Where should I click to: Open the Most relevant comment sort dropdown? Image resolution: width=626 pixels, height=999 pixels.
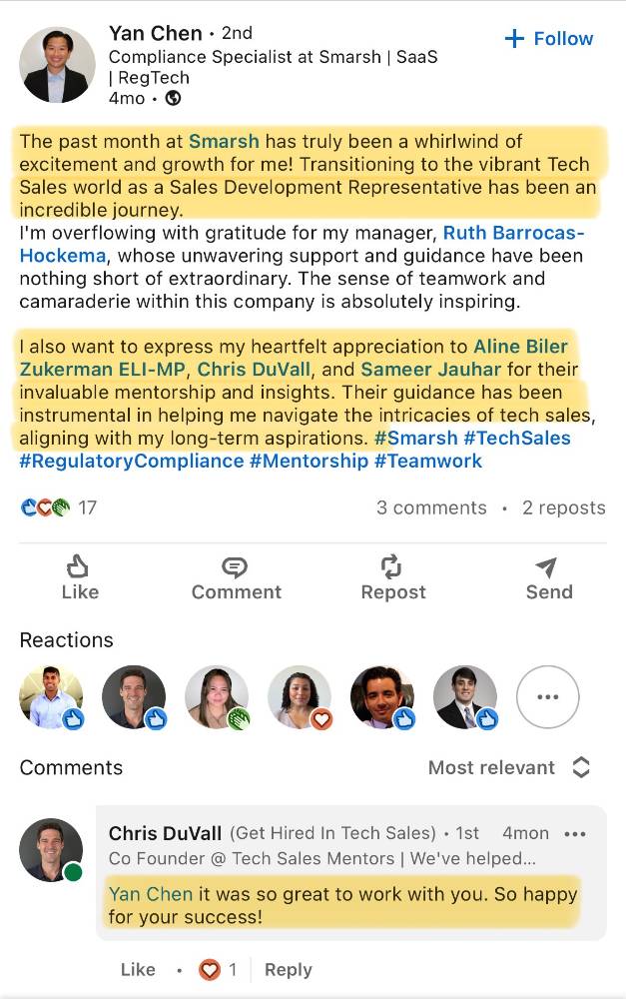509,767
